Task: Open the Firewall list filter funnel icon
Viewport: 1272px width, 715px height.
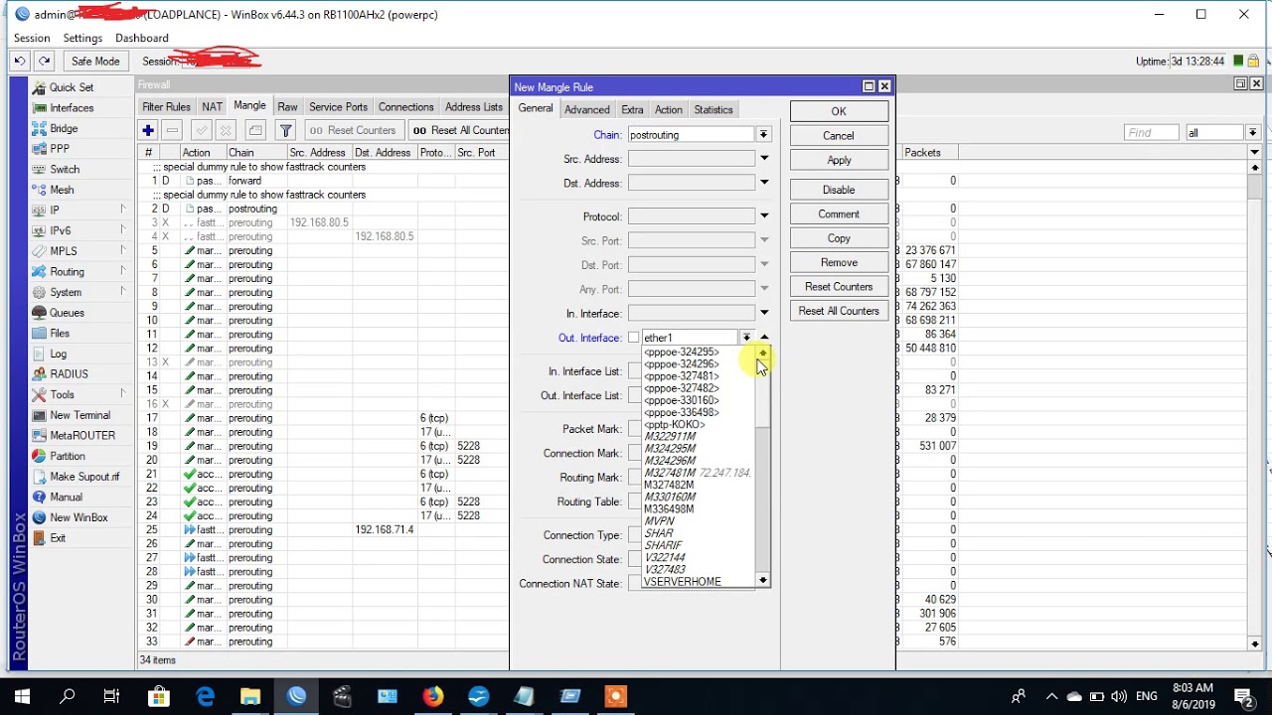Action: 286,130
